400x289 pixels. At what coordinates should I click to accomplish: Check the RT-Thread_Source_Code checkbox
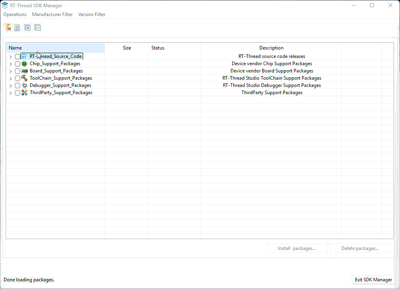click(x=17, y=57)
